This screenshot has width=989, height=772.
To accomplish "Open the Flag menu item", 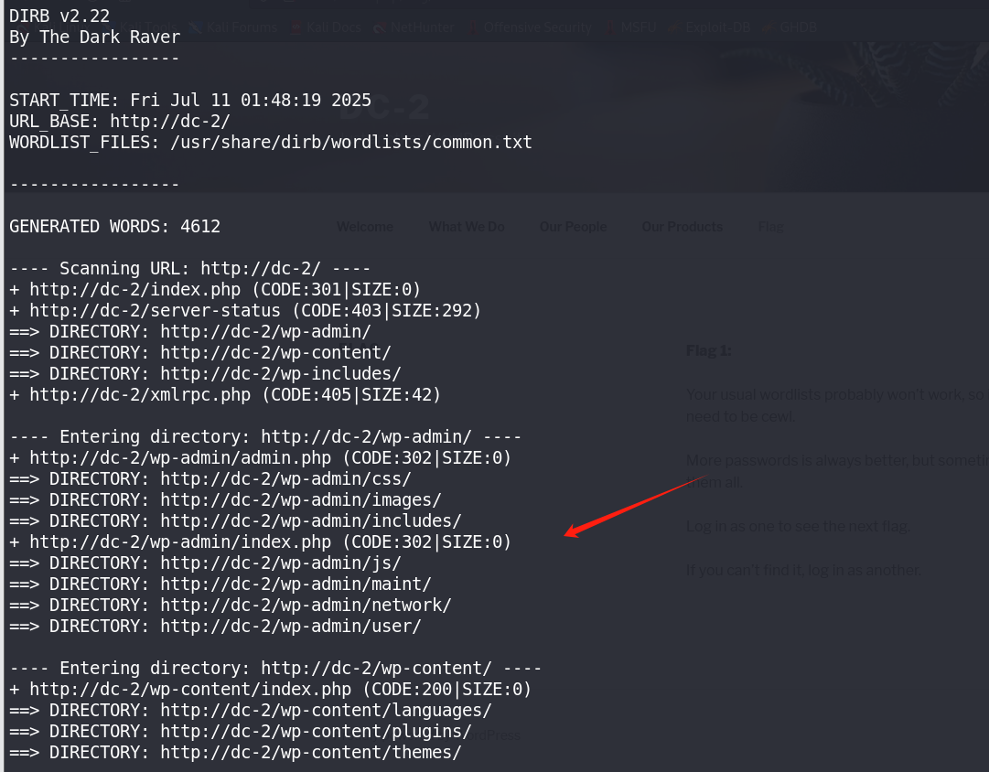I will (x=770, y=227).
